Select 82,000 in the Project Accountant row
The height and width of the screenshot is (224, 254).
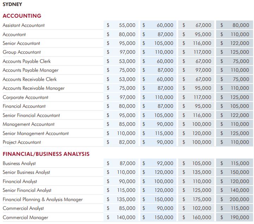coord(127,142)
